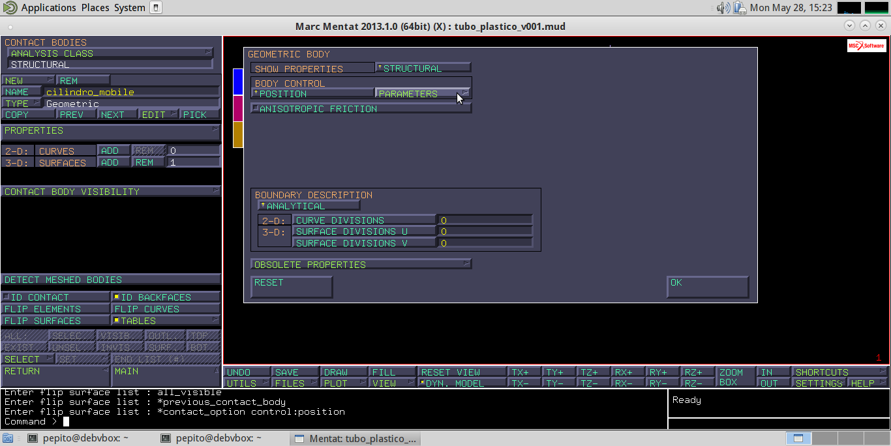The image size is (891, 446).
Task: Open the UTILS menu
Action: (x=247, y=383)
